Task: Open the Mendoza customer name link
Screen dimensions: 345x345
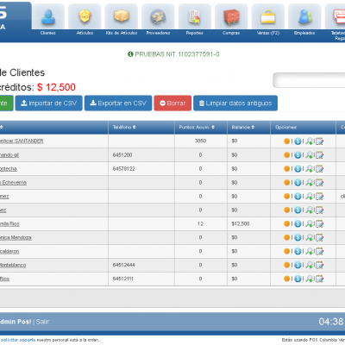Action: (16, 237)
